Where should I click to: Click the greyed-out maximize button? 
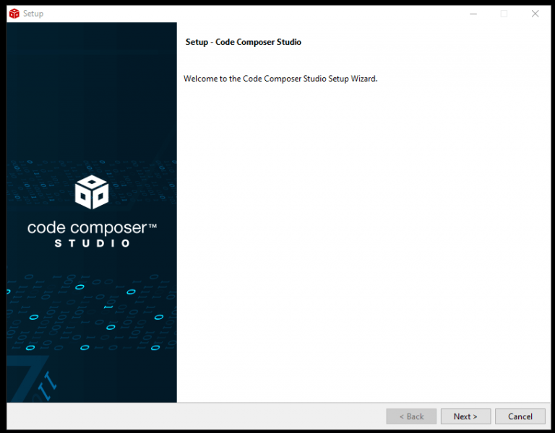click(504, 14)
